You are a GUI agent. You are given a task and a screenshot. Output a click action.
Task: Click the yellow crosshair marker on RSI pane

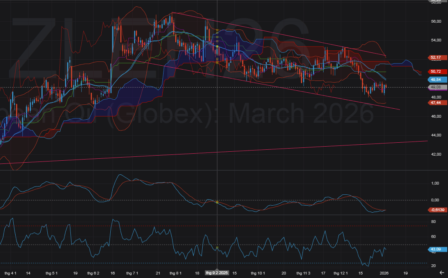[217, 248]
